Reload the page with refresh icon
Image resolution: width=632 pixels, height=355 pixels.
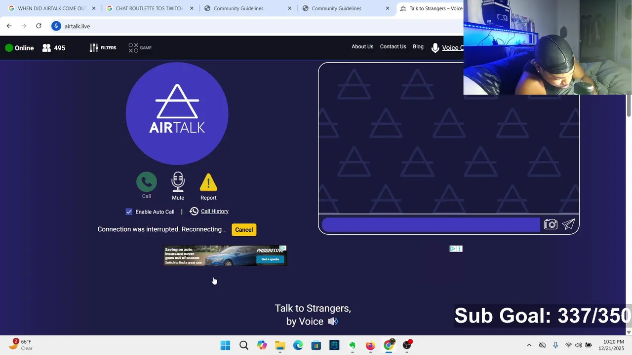pos(39,26)
